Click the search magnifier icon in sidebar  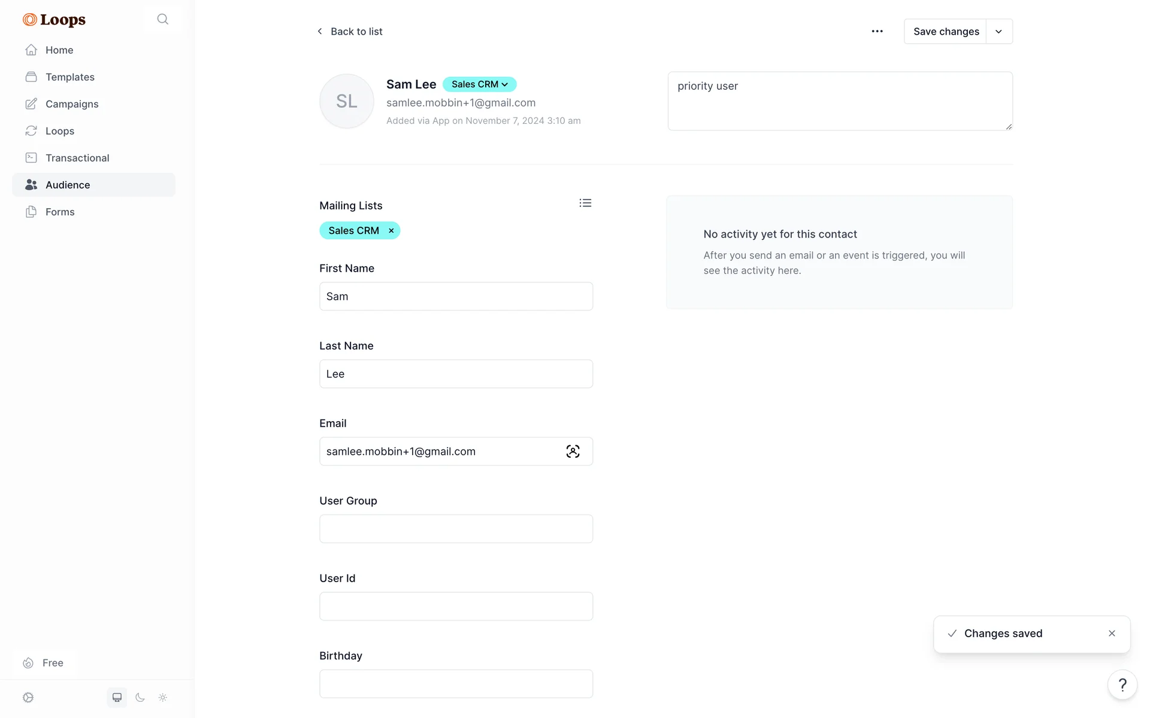[x=162, y=19]
